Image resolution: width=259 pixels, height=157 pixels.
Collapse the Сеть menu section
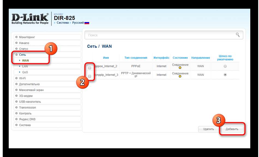coord(47,55)
